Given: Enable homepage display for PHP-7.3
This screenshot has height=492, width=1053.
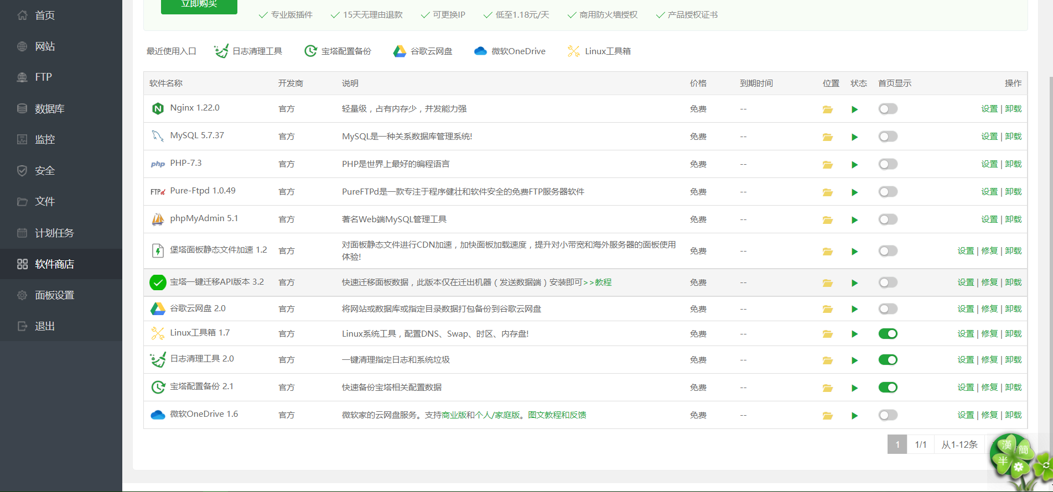Looking at the screenshot, I should 888,164.
